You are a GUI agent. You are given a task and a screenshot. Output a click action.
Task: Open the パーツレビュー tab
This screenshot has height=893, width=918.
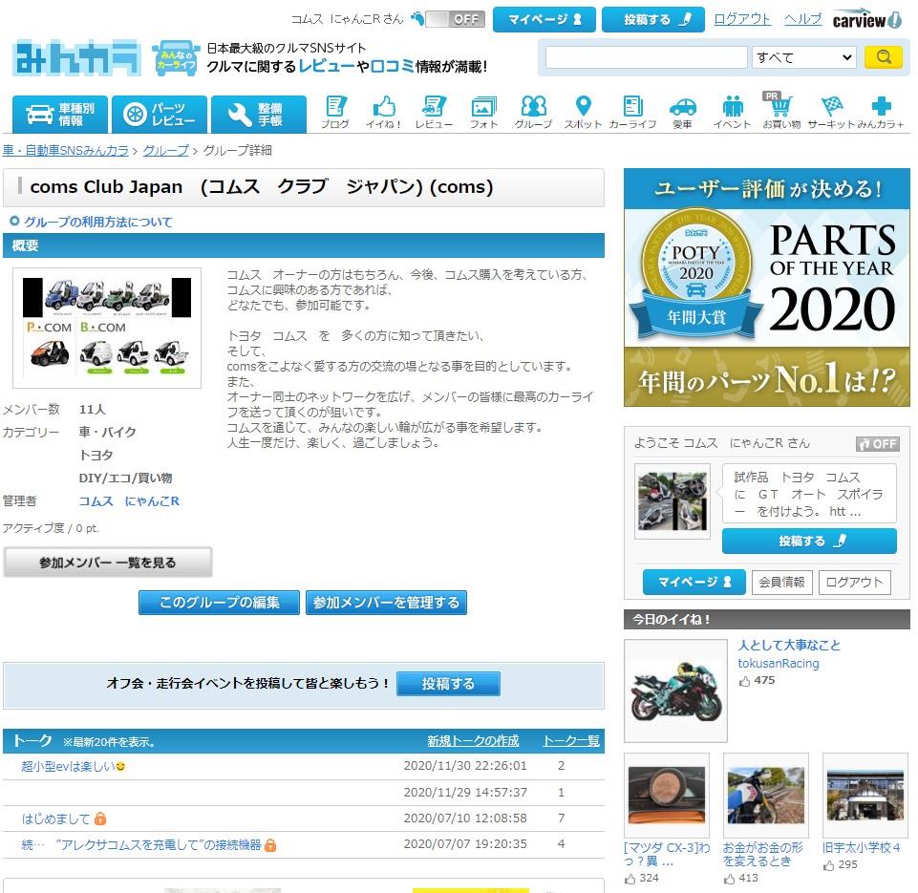[x=160, y=114]
